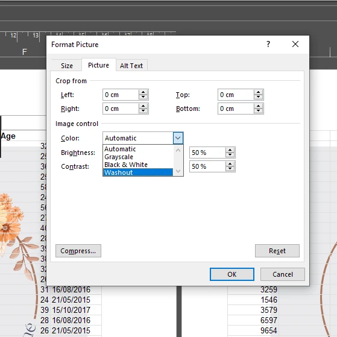Select the cell containing 1546
337x337 pixels.
tap(253, 300)
